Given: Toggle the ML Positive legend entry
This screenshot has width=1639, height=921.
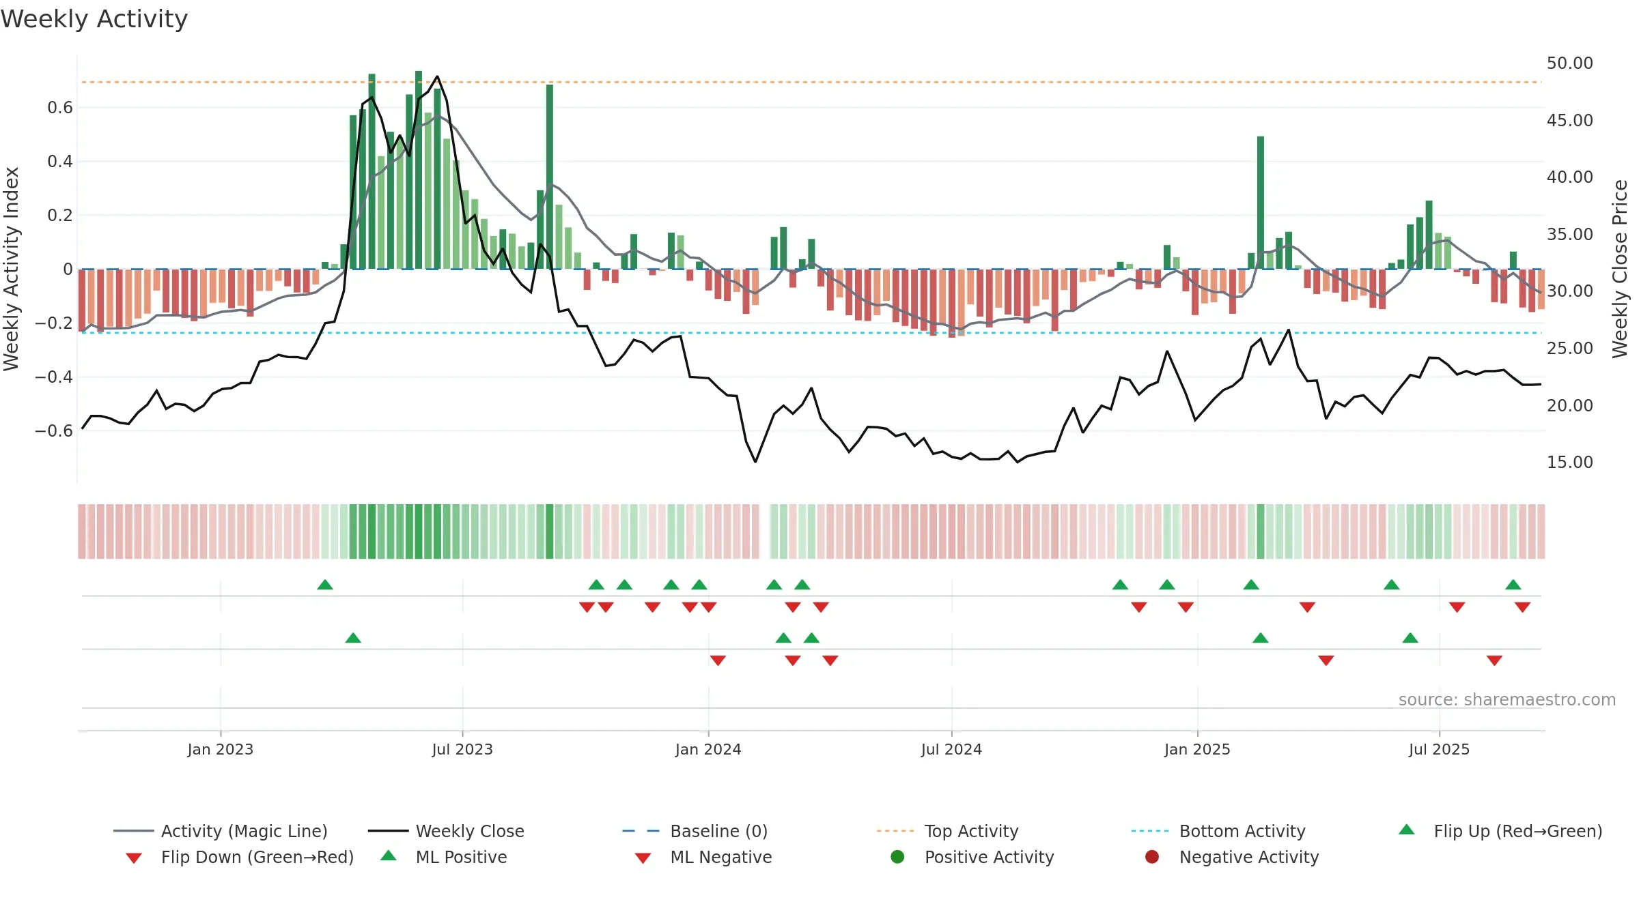Looking at the screenshot, I should click(444, 857).
